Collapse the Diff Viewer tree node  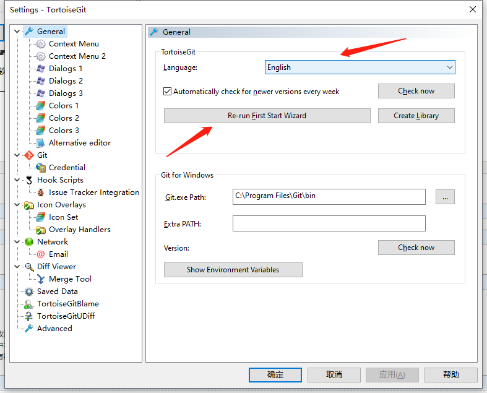click(x=17, y=267)
